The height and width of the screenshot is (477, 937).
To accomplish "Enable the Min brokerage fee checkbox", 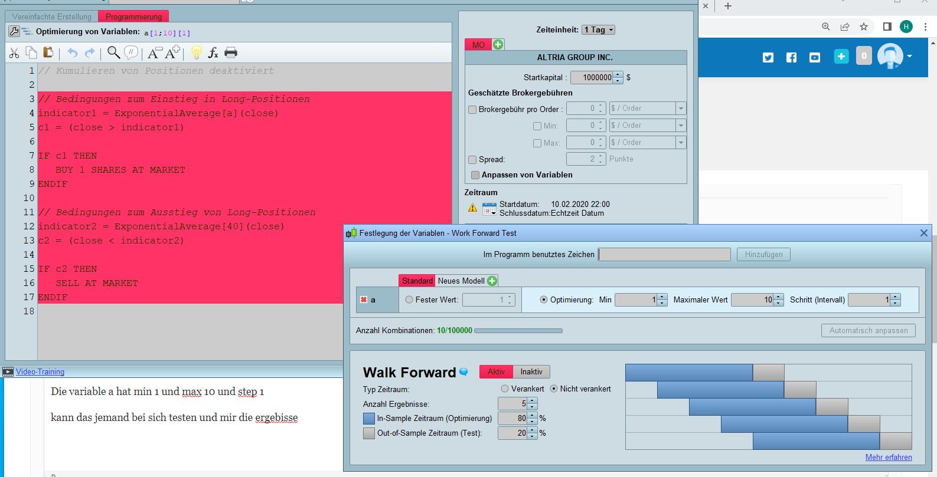I will [537, 126].
